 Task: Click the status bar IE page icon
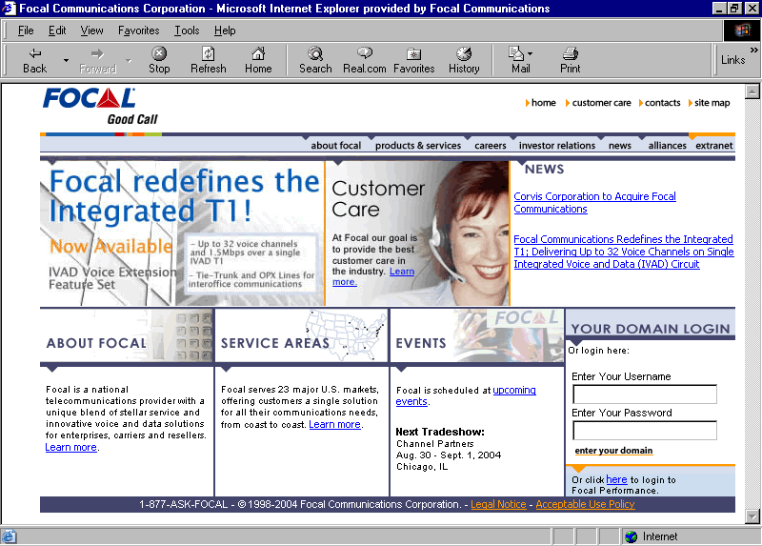coord(9,536)
